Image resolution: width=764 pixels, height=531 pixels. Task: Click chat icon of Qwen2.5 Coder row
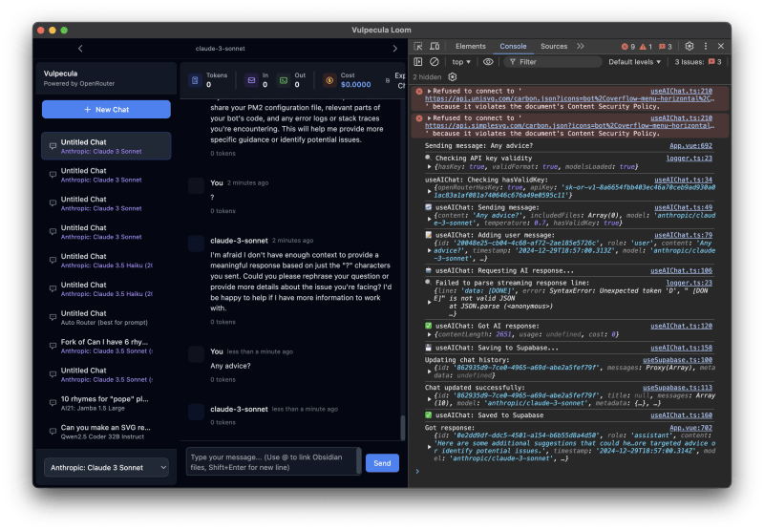tap(53, 431)
